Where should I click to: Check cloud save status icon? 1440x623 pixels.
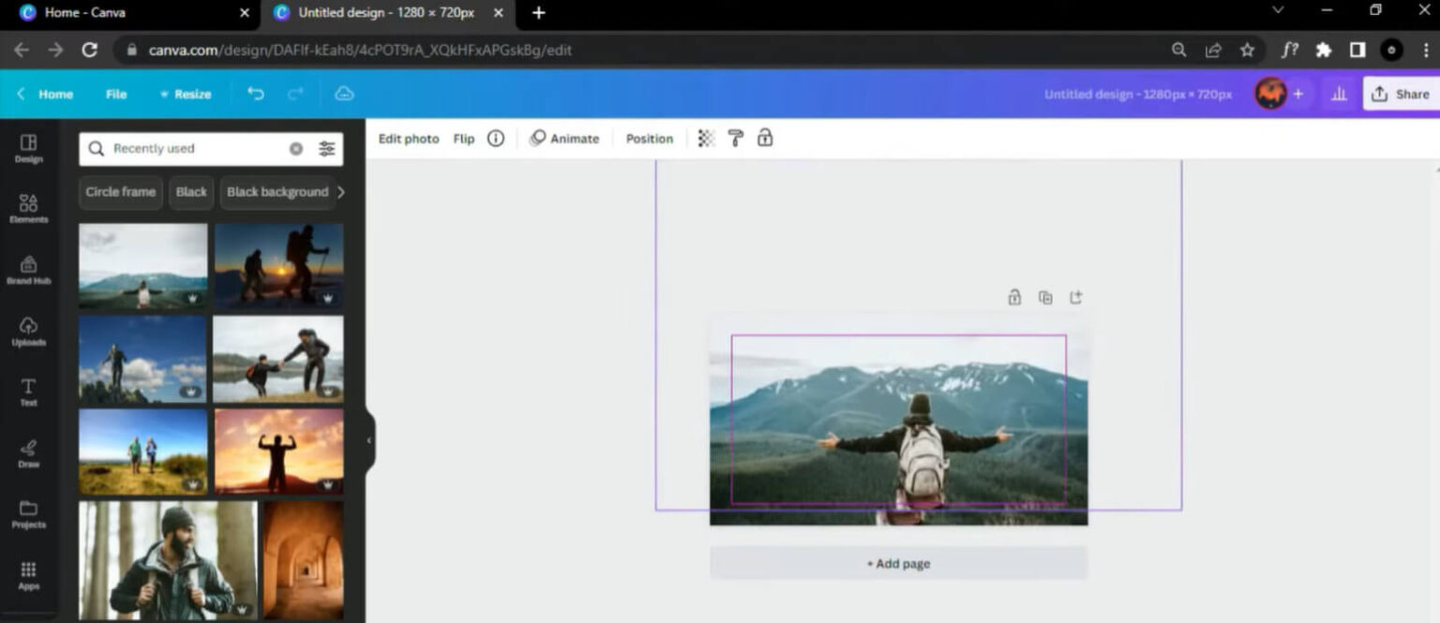pyautogui.click(x=344, y=94)
